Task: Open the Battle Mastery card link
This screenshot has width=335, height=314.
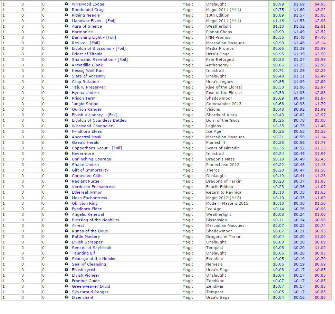Action: point(86,237)
